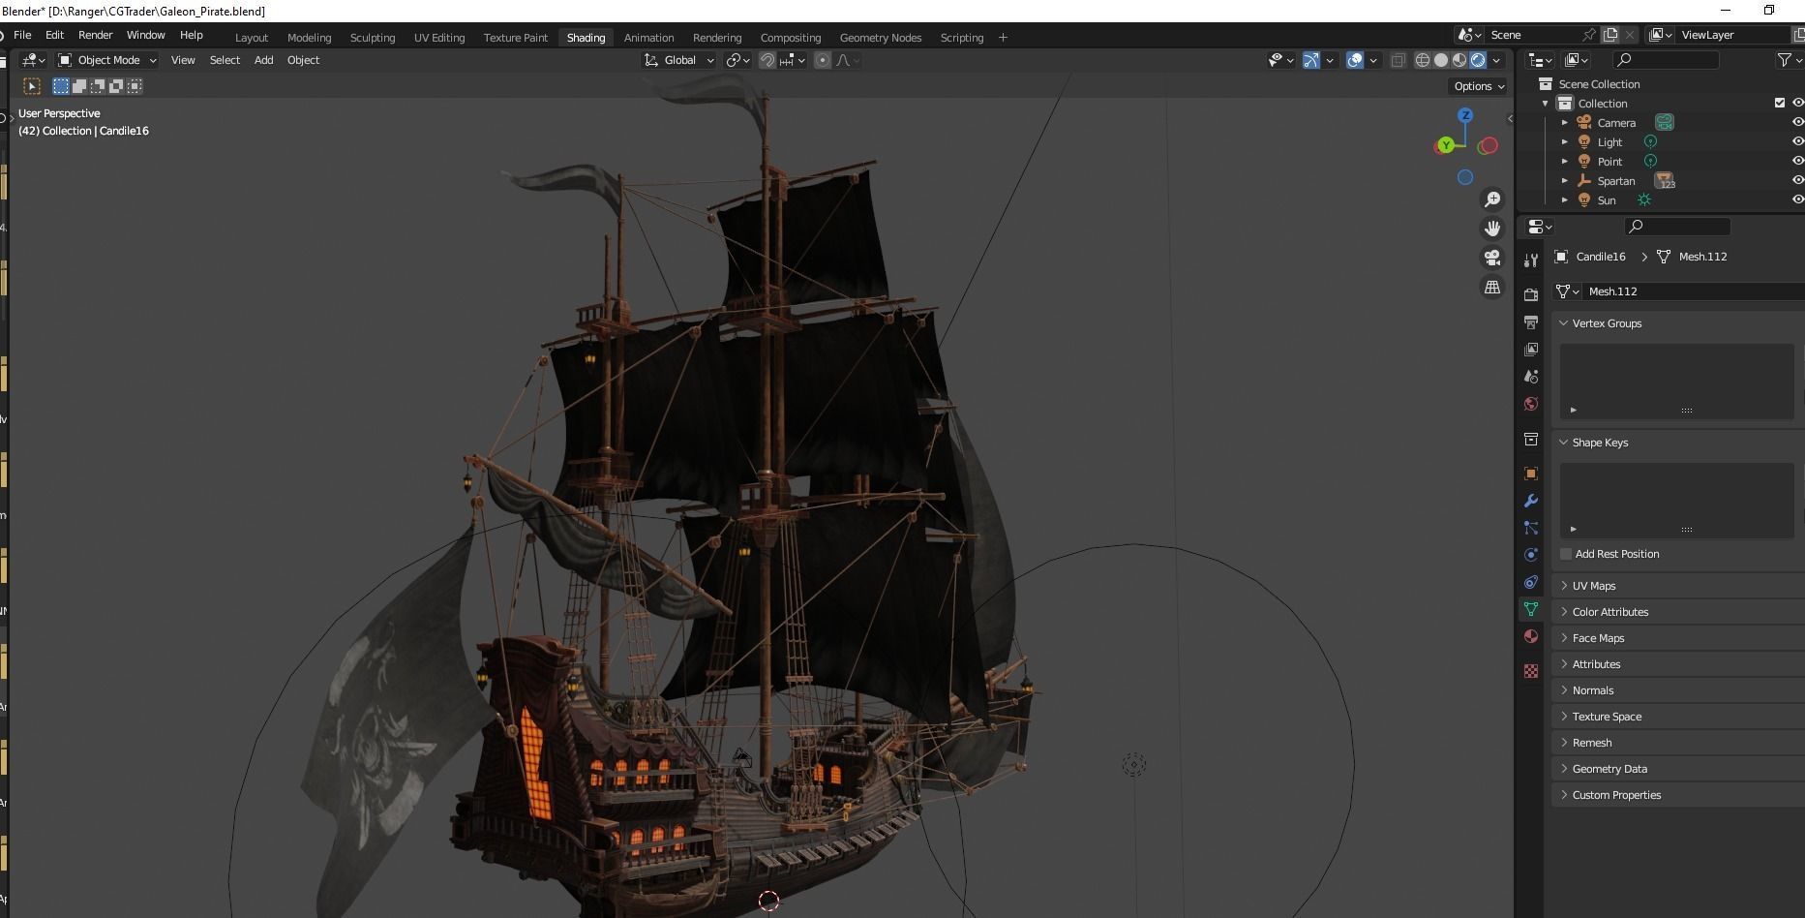Open the Global transform orientation dropdown
This screenshot has height=918, width=1805.
679,60
